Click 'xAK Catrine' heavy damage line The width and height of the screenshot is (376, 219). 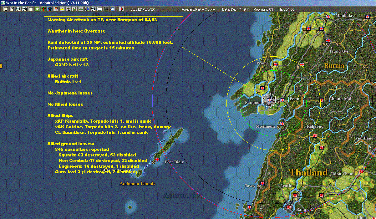point(113,127)
